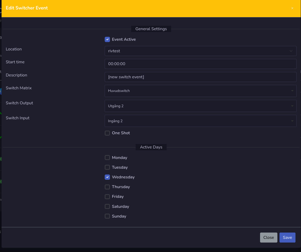Click the Location field label
The image size is (301, 252).
pos(14,49)
